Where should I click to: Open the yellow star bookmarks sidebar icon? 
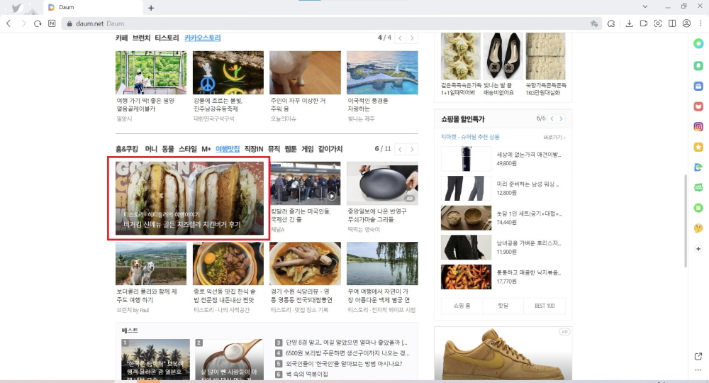click(x=698, y=148)
